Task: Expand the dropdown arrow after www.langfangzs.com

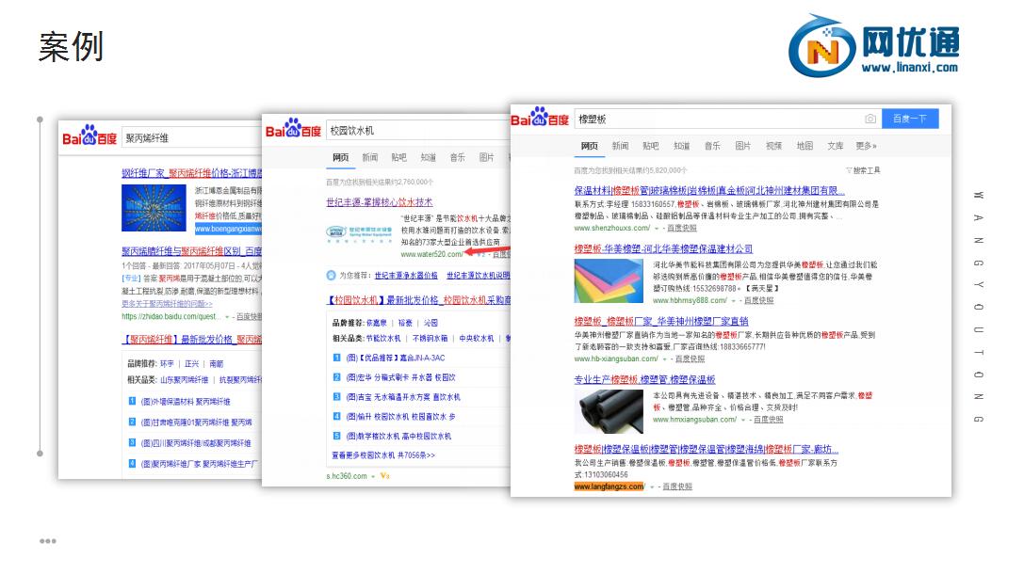Action: coord(652,486)
